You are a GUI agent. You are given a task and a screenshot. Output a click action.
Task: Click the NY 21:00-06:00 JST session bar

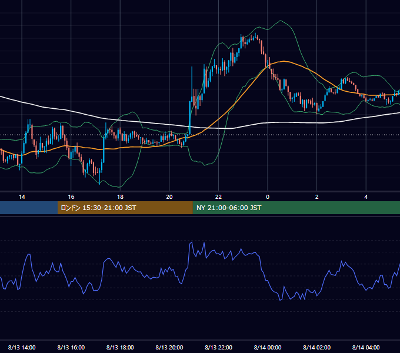click(x=296, y=208)
